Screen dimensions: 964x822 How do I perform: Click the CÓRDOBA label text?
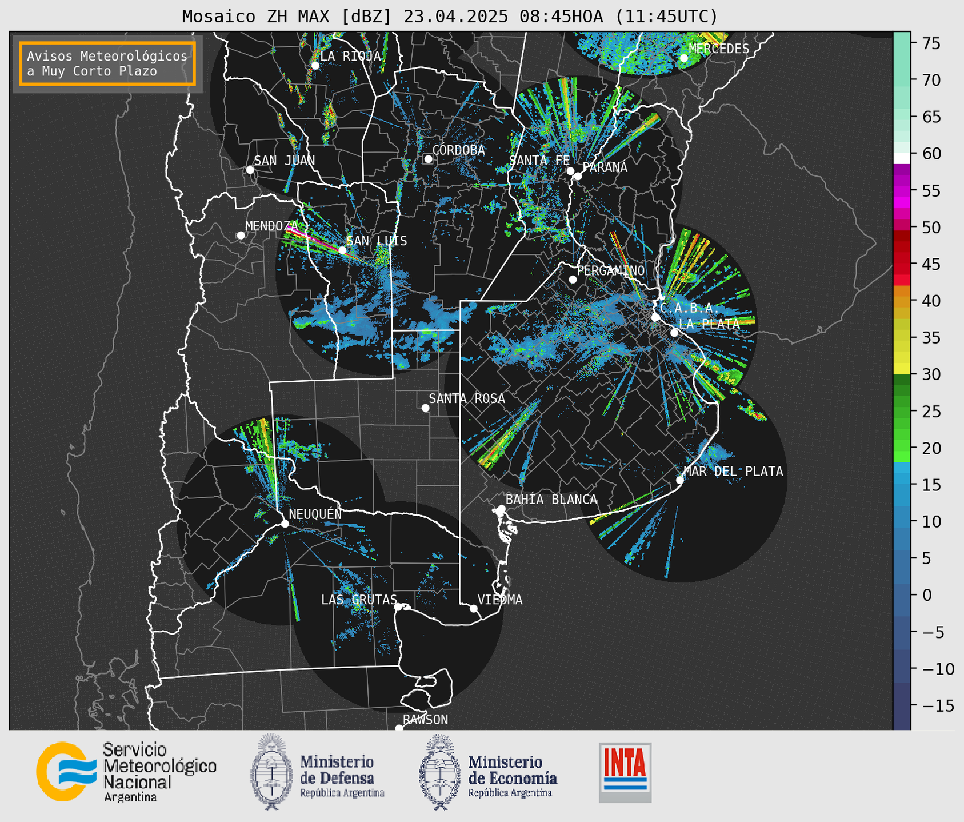(458, 150)
